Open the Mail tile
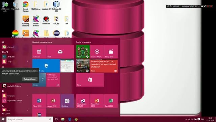Viewport: 216px width, 122px height. (60, 52)
